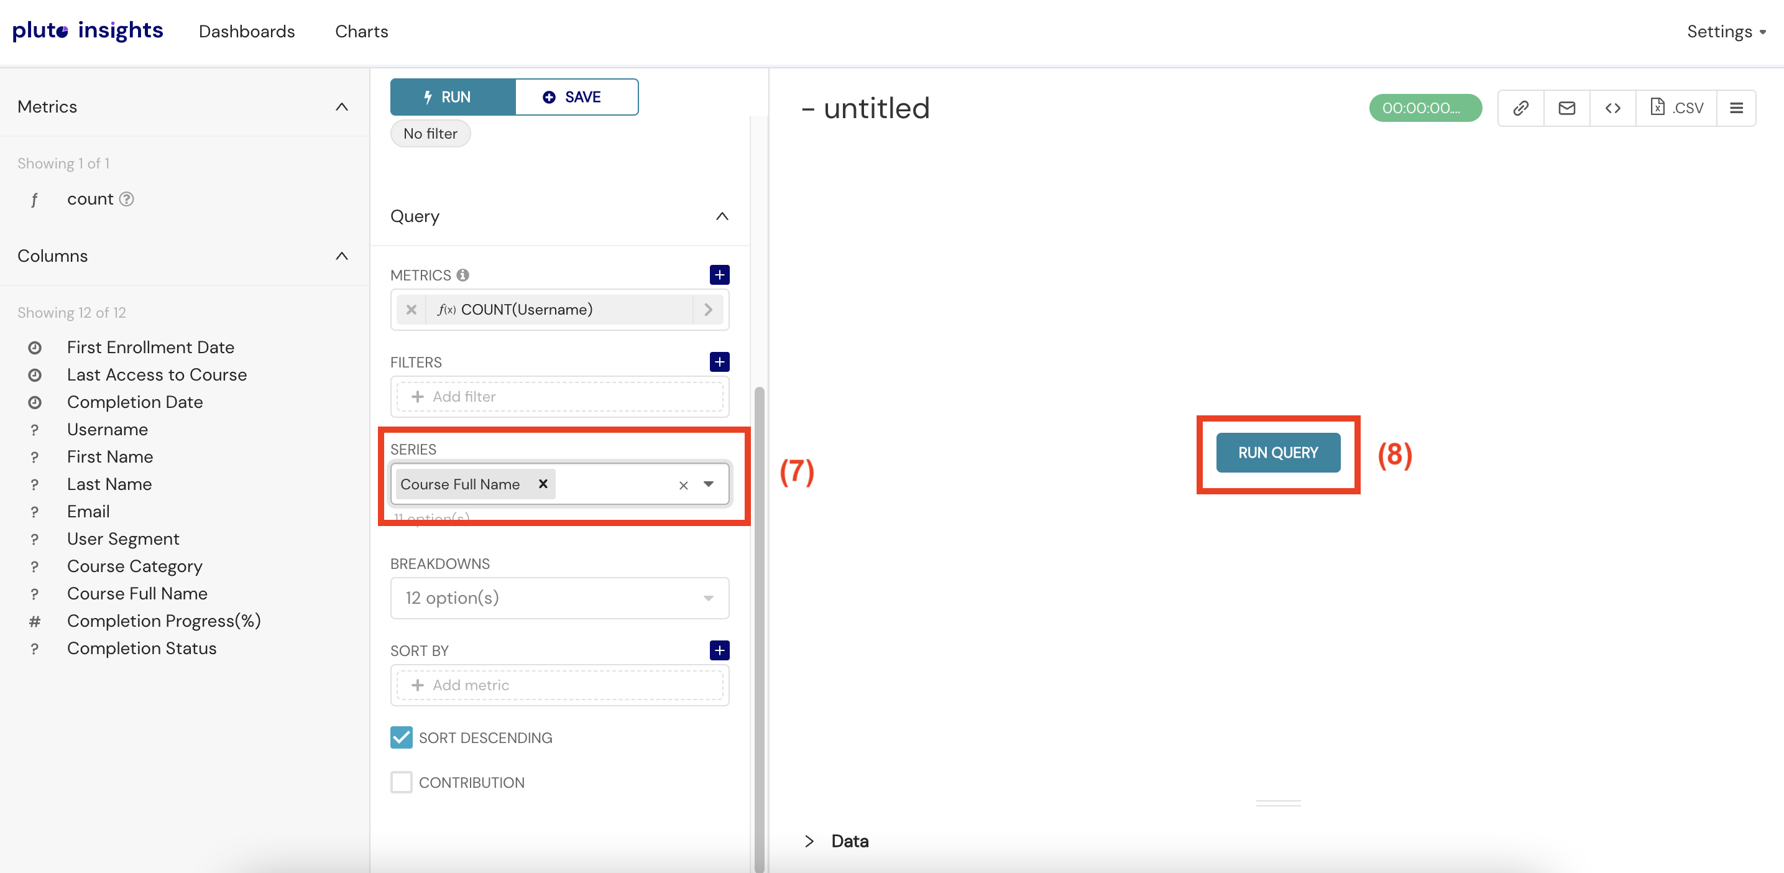This screenshot has height=873, width=1784.
Task: Collapse the Query section
Action: 722,216
